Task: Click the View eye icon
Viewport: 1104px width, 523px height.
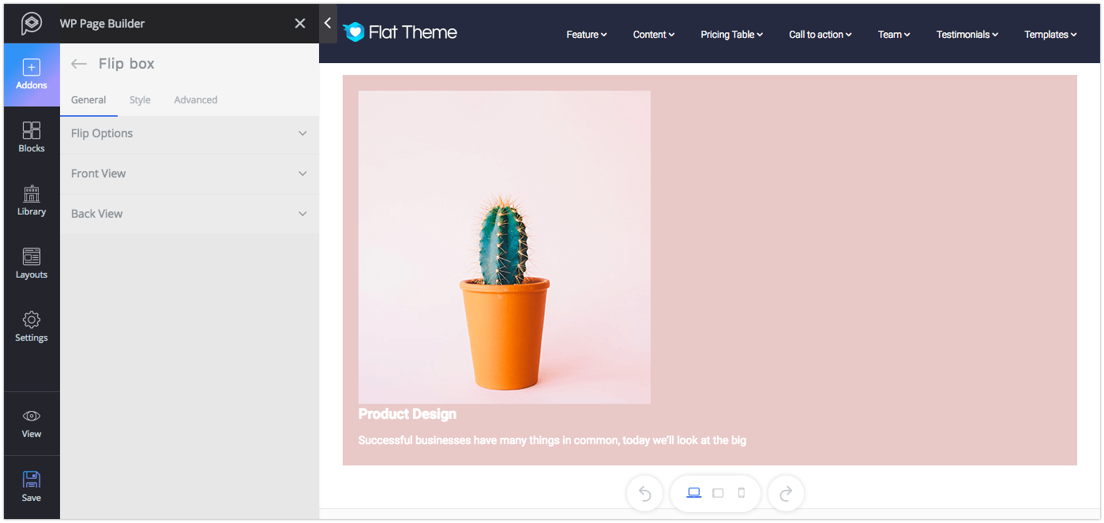Action: pyautogui.click(x=32, y=416)
